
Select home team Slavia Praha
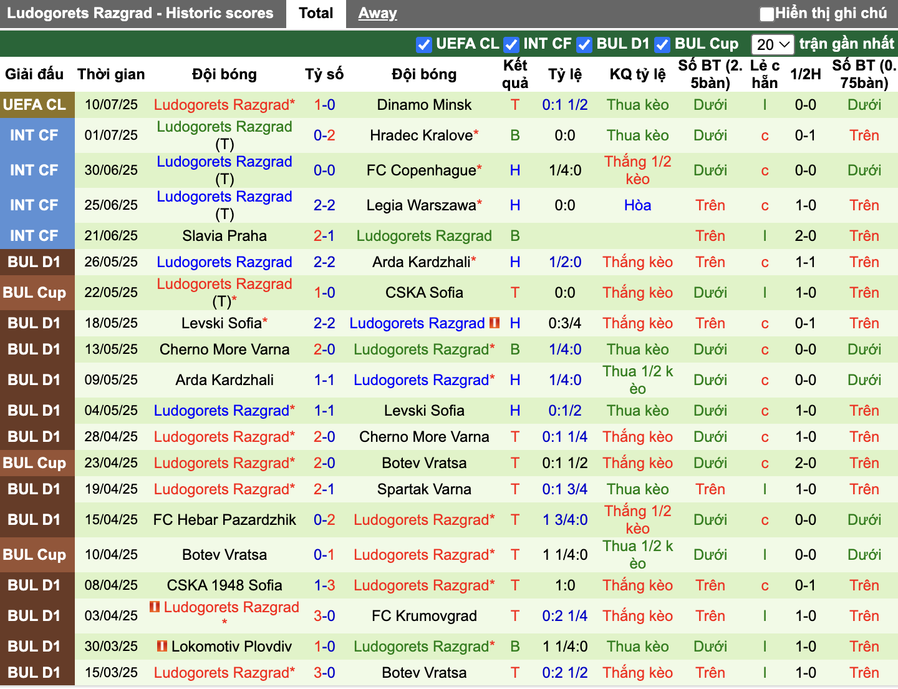[x=224, y=236]
